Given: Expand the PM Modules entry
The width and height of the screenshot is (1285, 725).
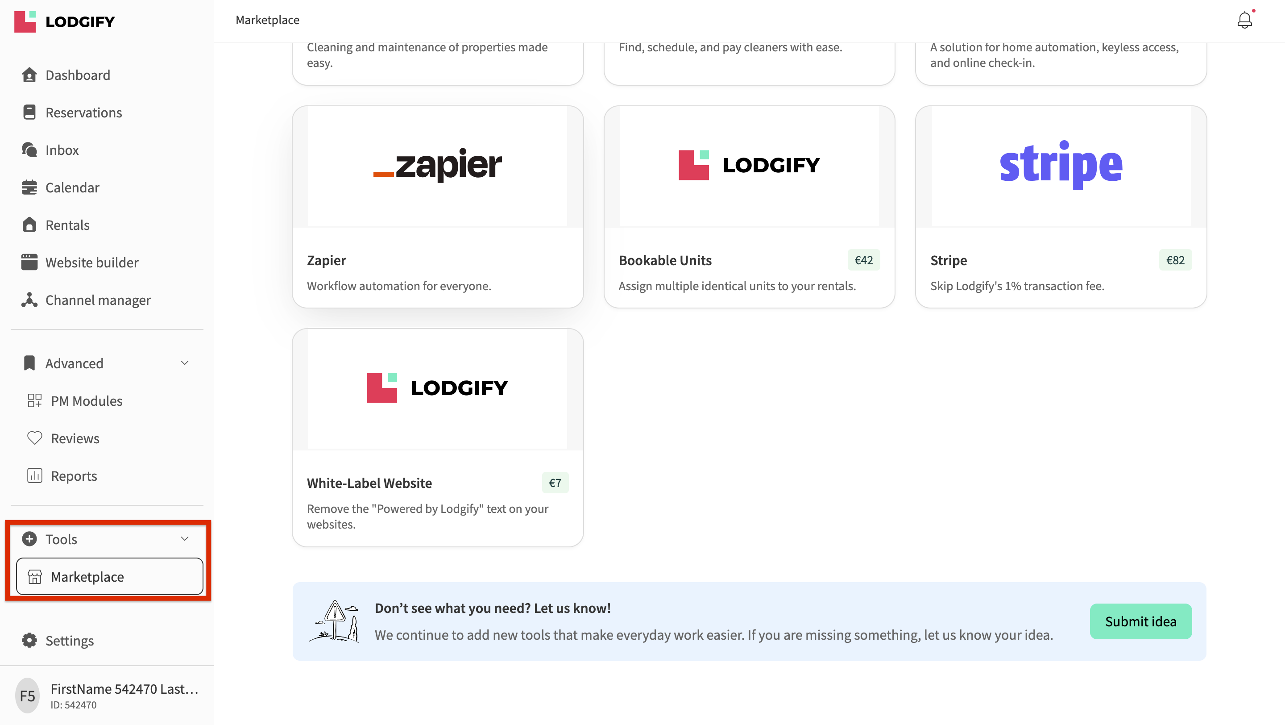Looking at the screenshot, I should pyautogui.click(x=86, y=400).
